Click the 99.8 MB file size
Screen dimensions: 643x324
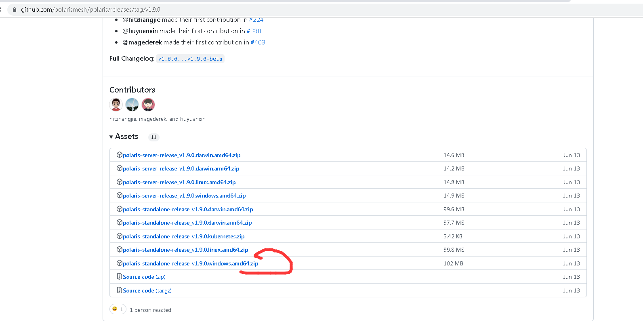click(454, 250)
